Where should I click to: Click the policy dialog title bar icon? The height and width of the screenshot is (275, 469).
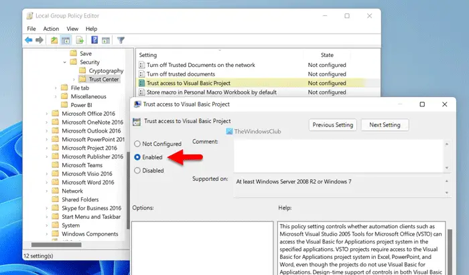pos(137,104)
